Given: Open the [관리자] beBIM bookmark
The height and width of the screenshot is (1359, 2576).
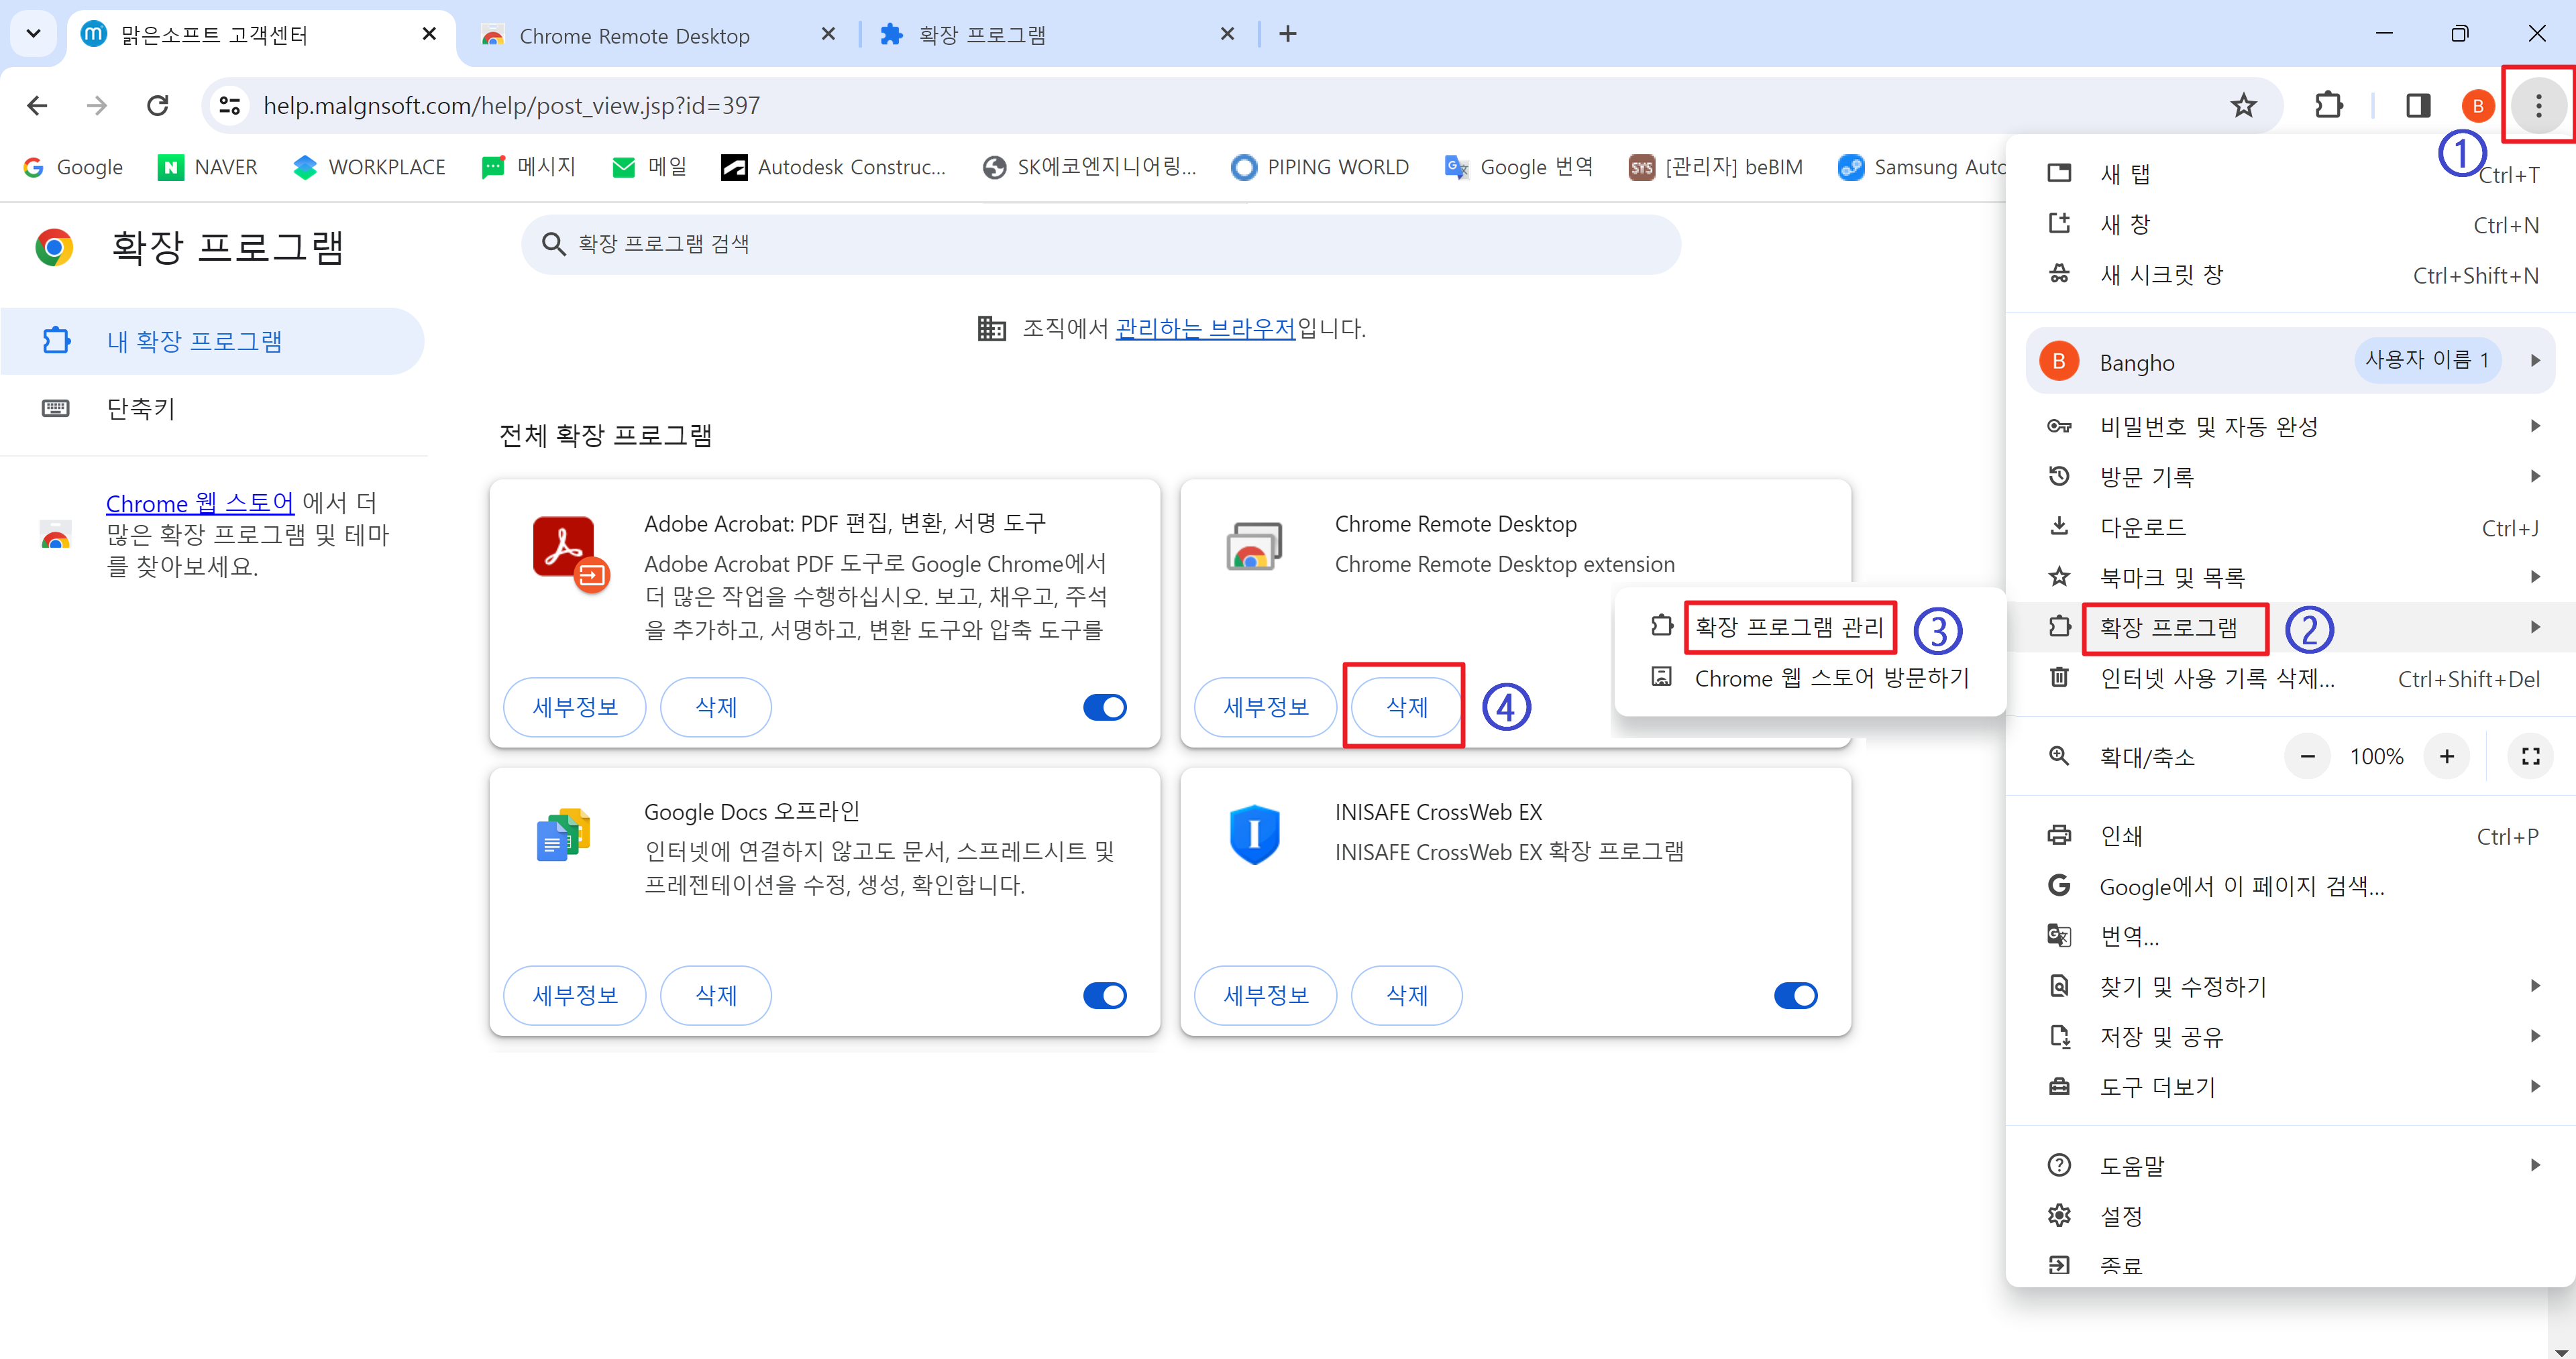Looking at the screenshot, I should [1716, 167].
